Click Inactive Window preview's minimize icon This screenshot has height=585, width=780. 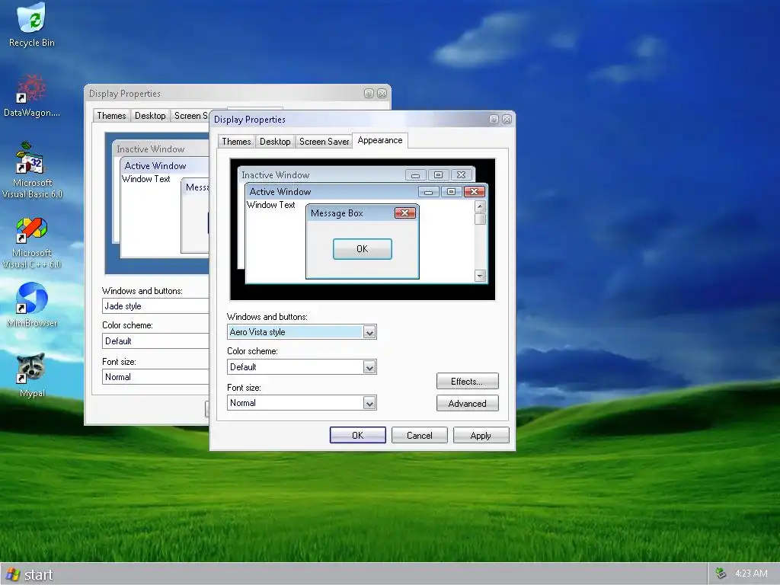415,175
